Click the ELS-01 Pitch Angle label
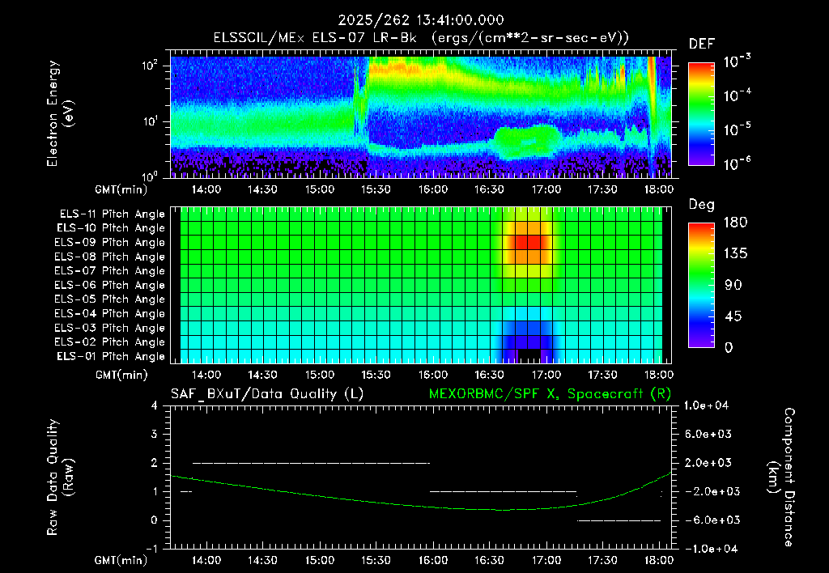The image size is (829, 573). point(111,356)
